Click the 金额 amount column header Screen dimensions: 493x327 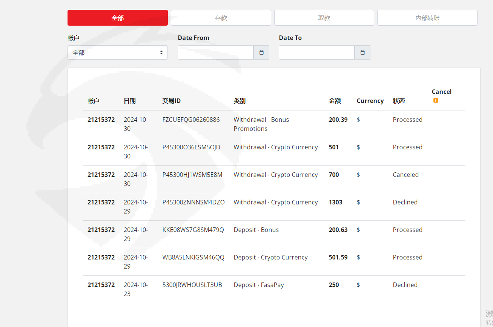[335, 101]
